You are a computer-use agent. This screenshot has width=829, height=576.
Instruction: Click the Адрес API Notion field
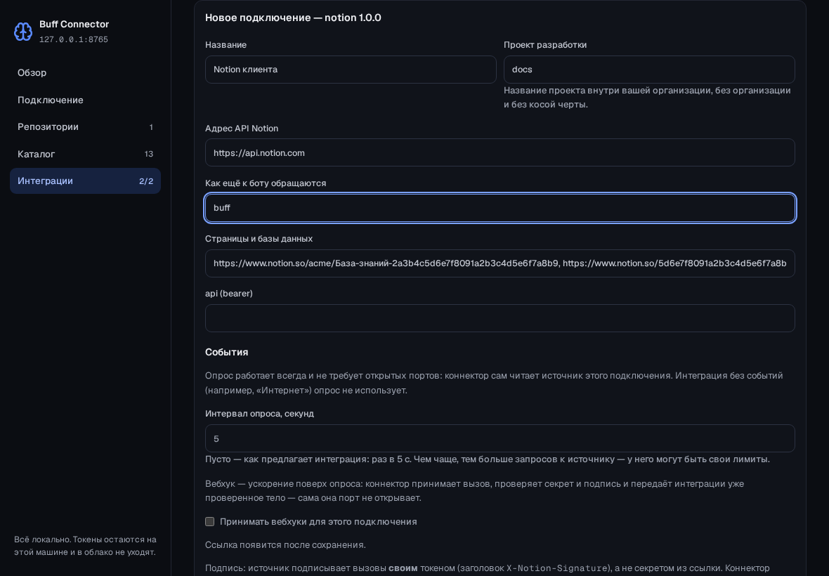point(500,152)
